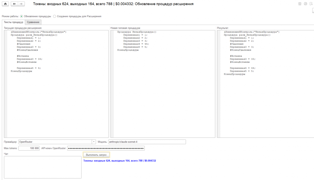Click the Выполнить запрос button
The width and height of the screenshot is (314, 180).
pyautogui.click(x=96, y=155)
